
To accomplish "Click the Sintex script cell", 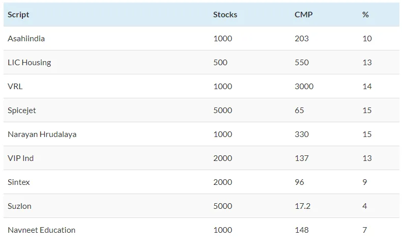I will pos(19,182).
